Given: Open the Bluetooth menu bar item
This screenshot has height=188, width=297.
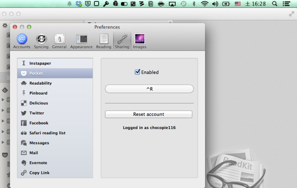Looking at the screenshot, I should point(194,4).
